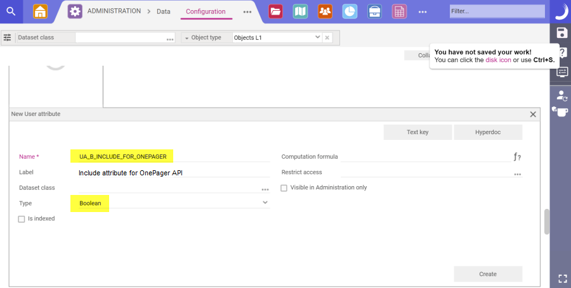Click the Filter search box

497,11
